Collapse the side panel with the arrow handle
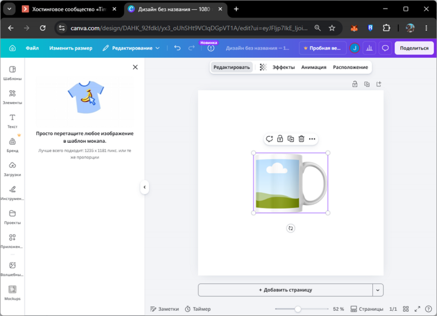Image resolution: width=437 pixels, height=316 pixels. tap(144, 187)
